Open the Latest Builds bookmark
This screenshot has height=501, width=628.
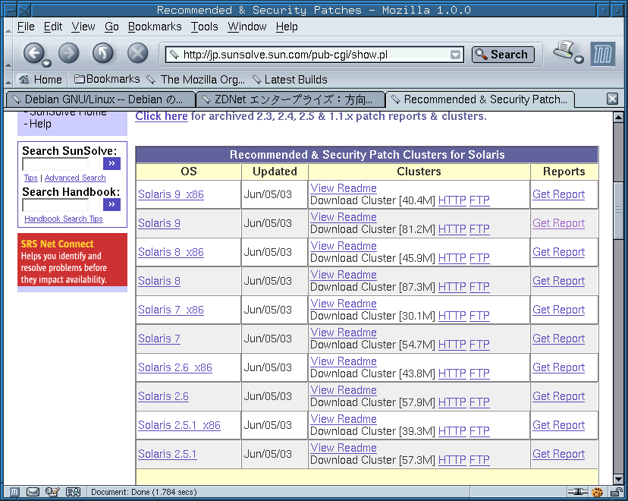coord(290,80)
